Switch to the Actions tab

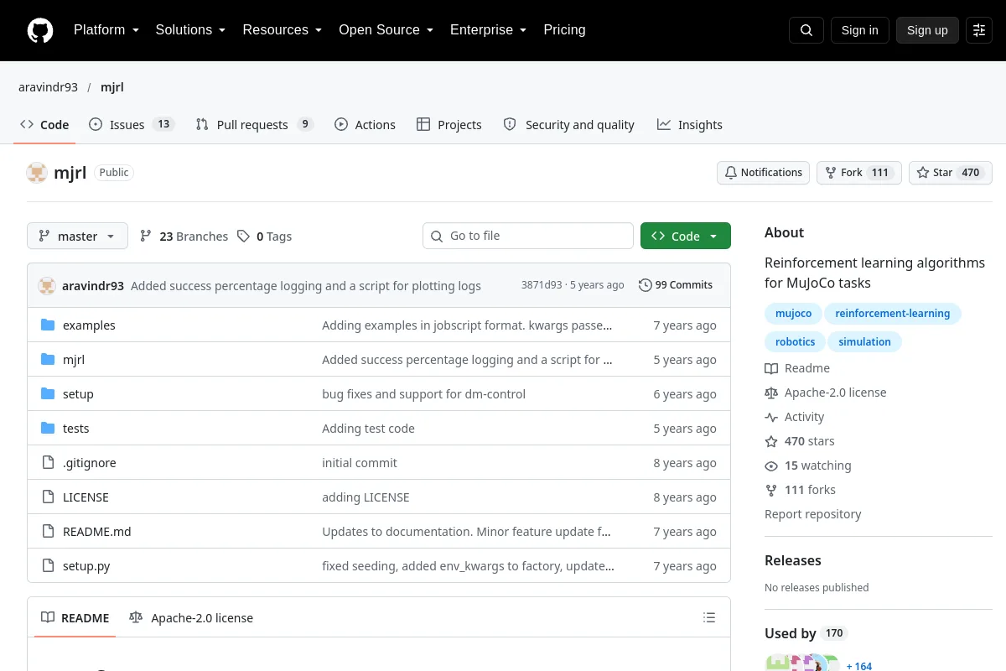[x=365, y=124]
